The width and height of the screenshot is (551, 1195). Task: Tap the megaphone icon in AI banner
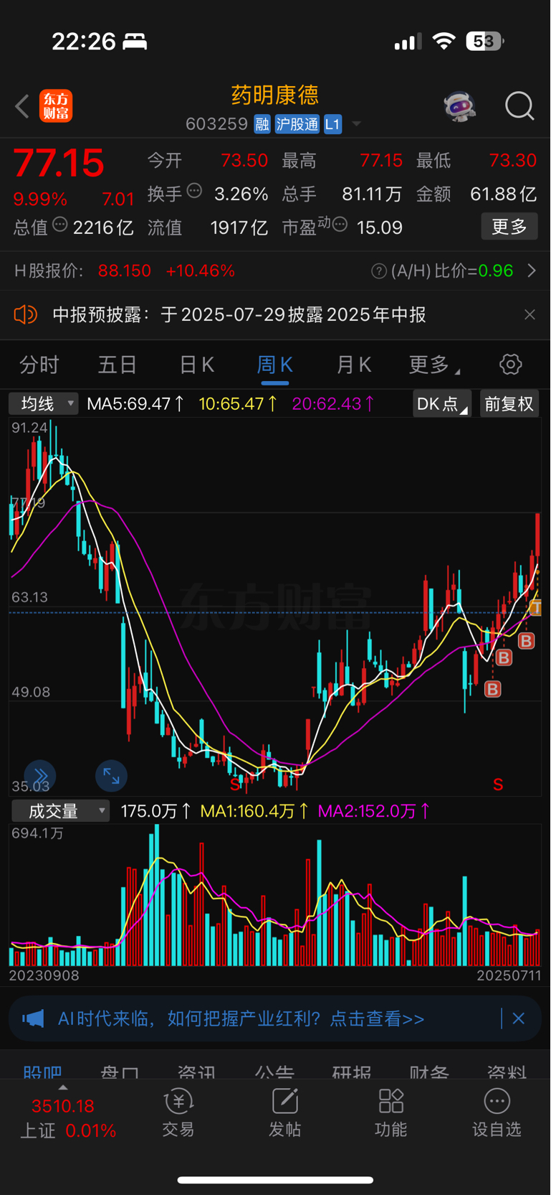click(x=33, y=1018)
